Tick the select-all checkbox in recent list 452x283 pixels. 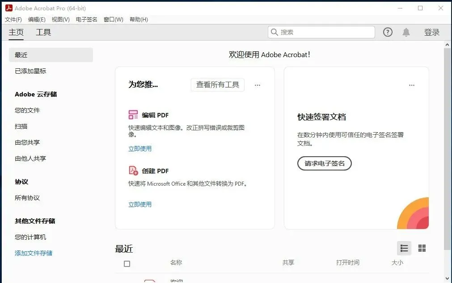point(127,264)
